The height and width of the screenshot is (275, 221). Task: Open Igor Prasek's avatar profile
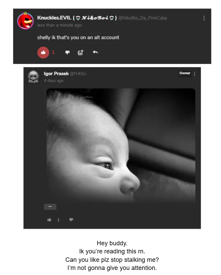coord(33,77)
